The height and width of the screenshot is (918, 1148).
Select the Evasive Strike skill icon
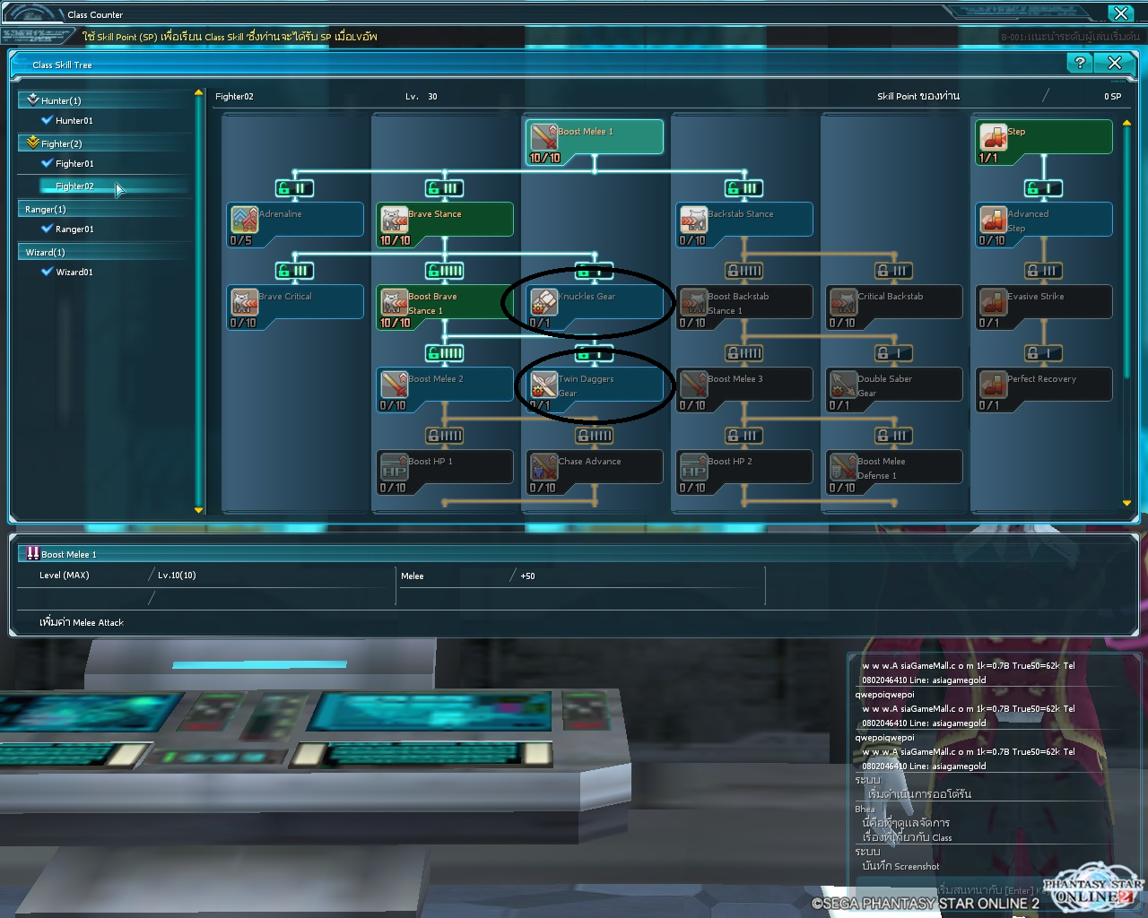click(x=994, y=301)
